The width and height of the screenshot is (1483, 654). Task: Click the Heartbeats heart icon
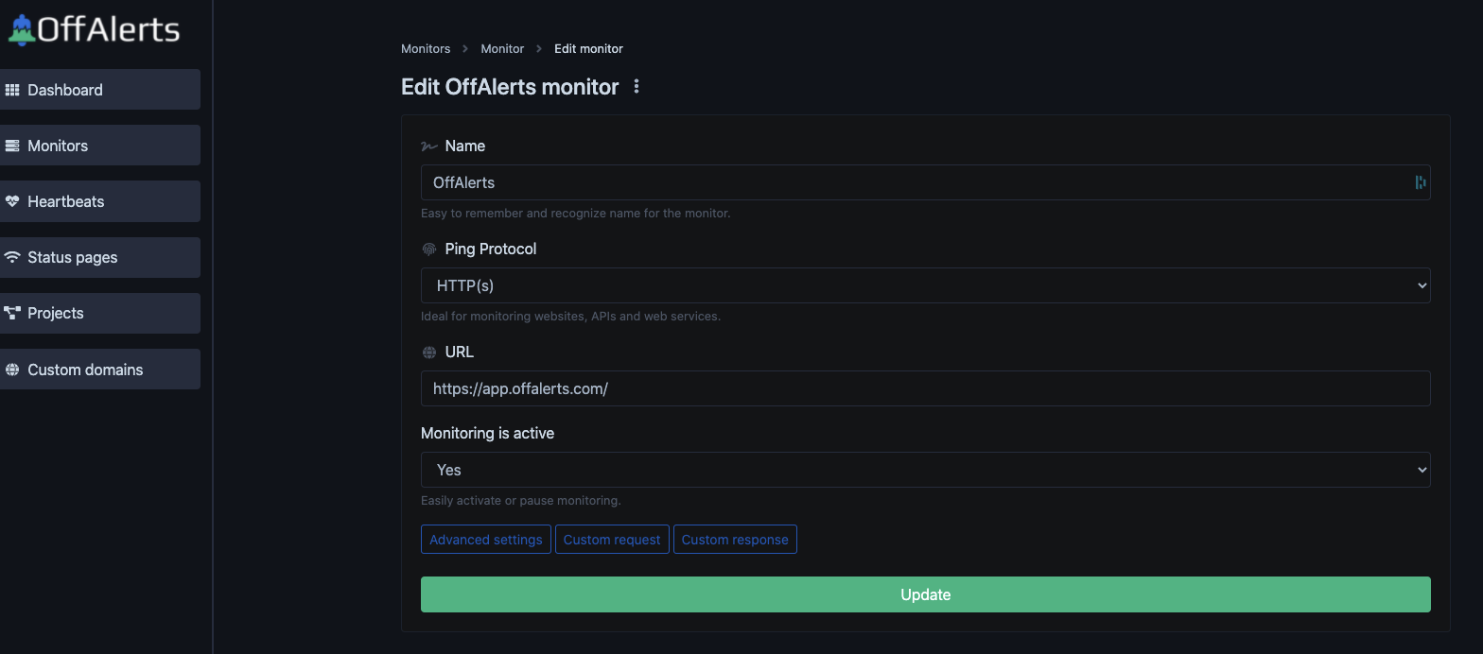pyautogui.click(x=12, y=201)
